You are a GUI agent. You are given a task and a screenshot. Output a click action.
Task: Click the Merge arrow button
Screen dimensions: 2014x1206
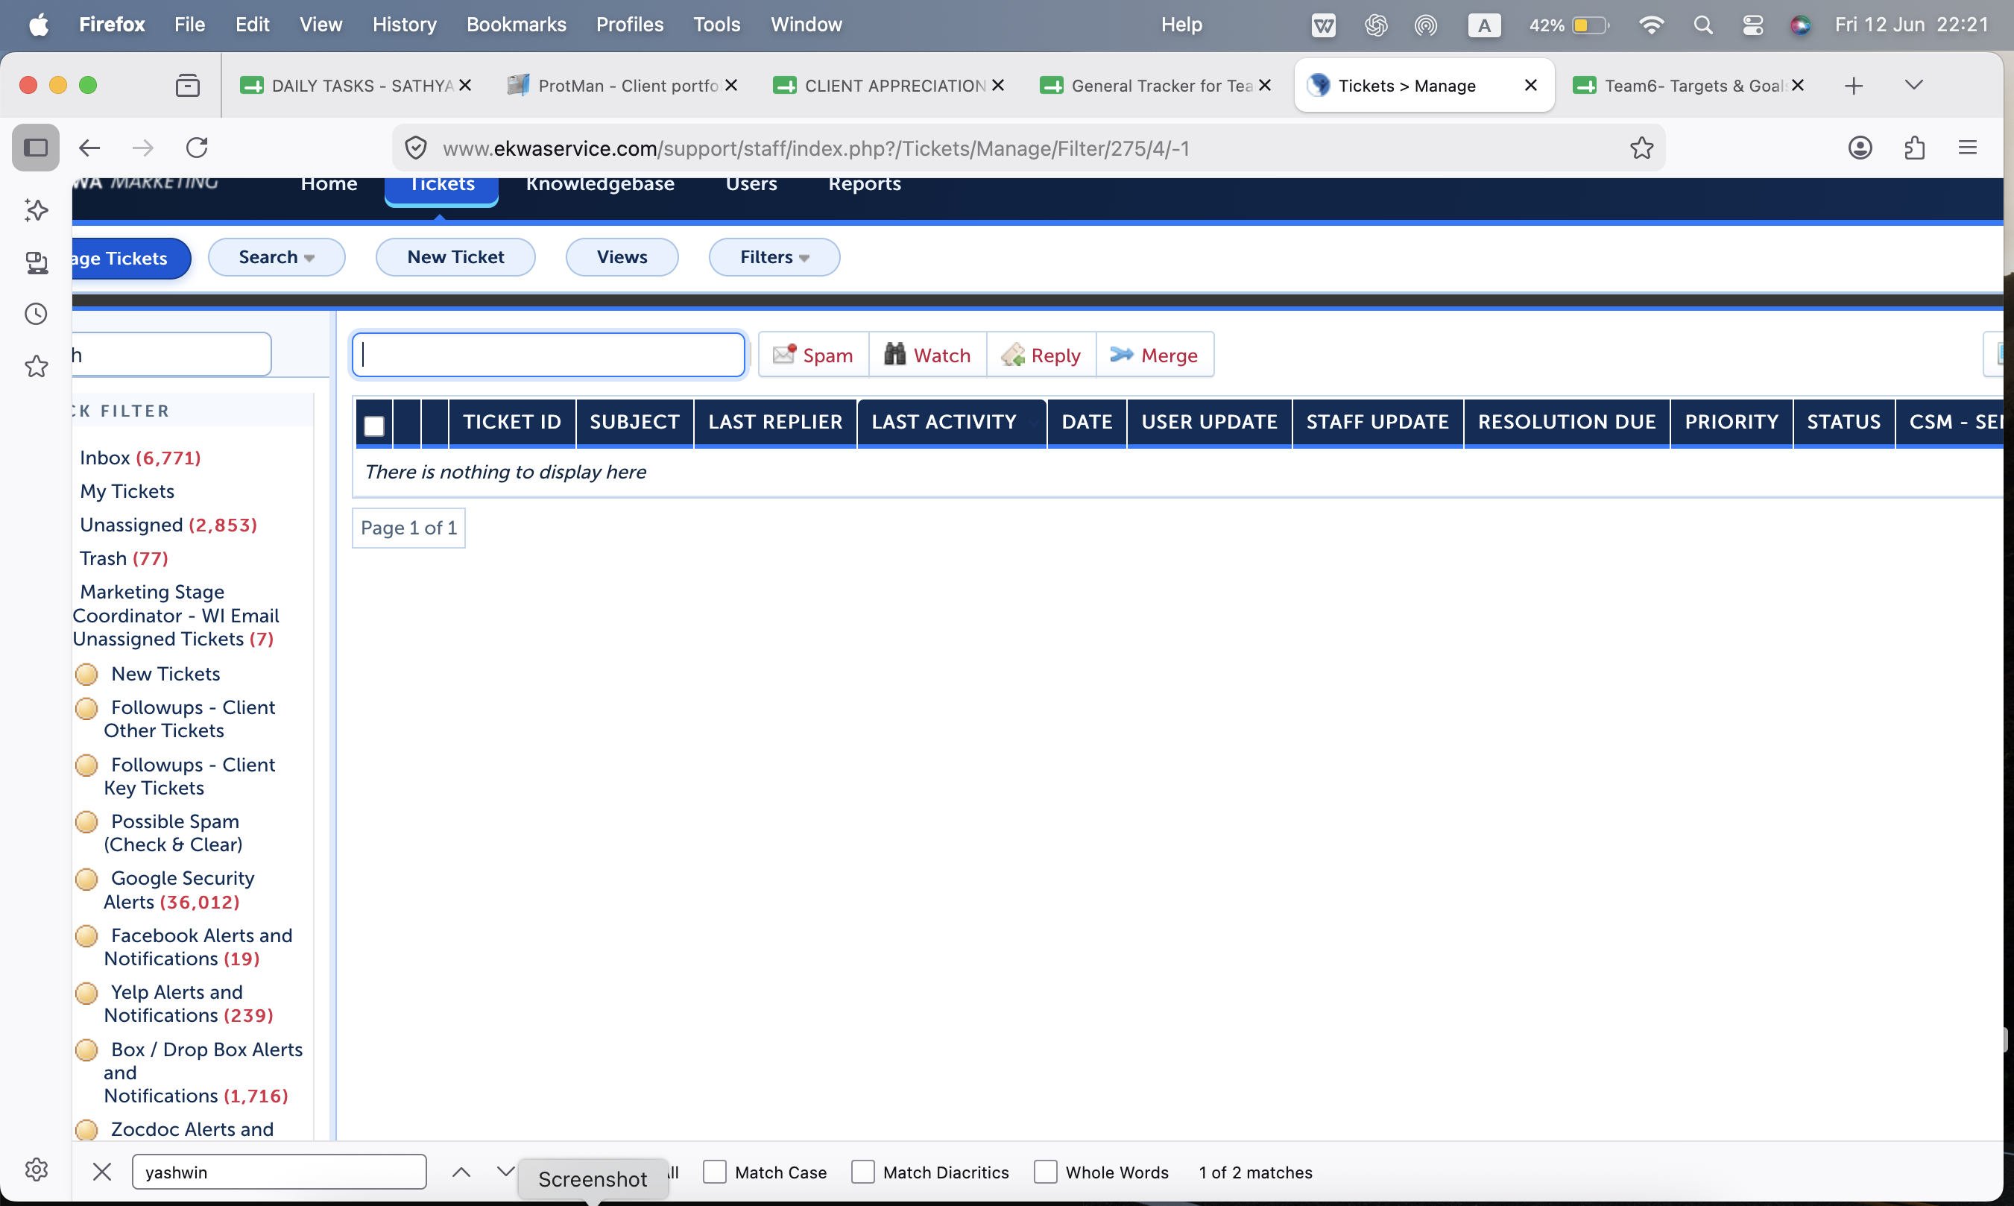pos(1155,354)
